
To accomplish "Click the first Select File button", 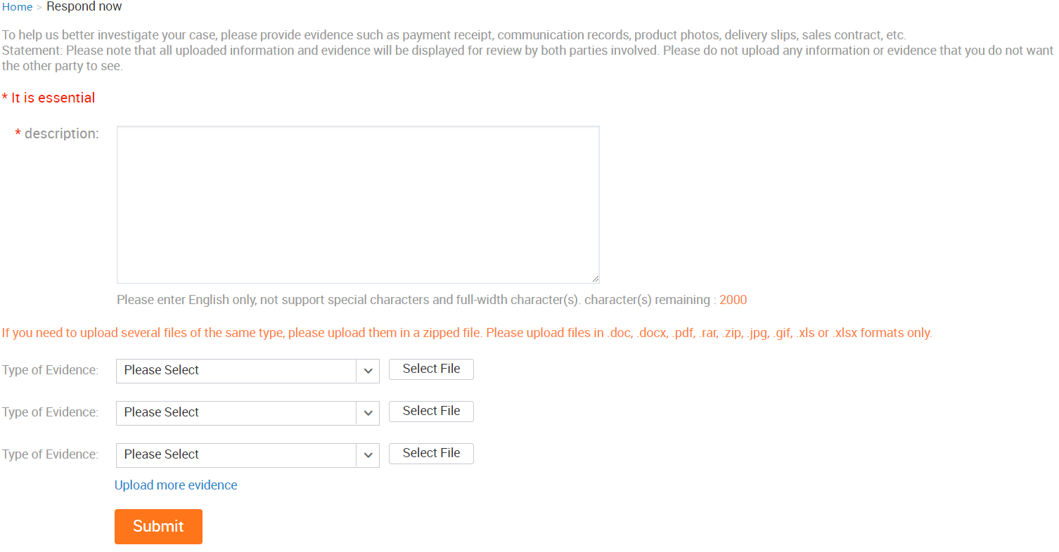I will [431, 369].
